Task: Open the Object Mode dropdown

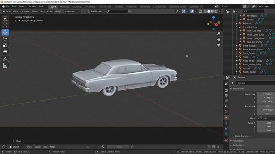Action: click(12, 12)
